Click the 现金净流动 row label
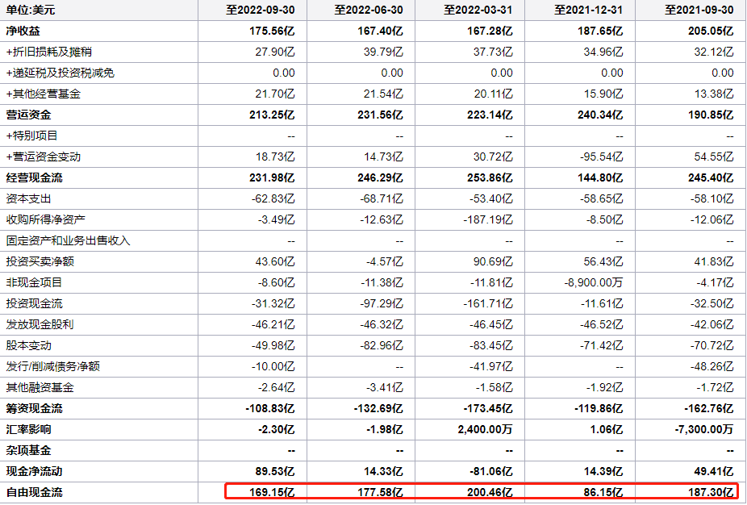 (35, 471)
